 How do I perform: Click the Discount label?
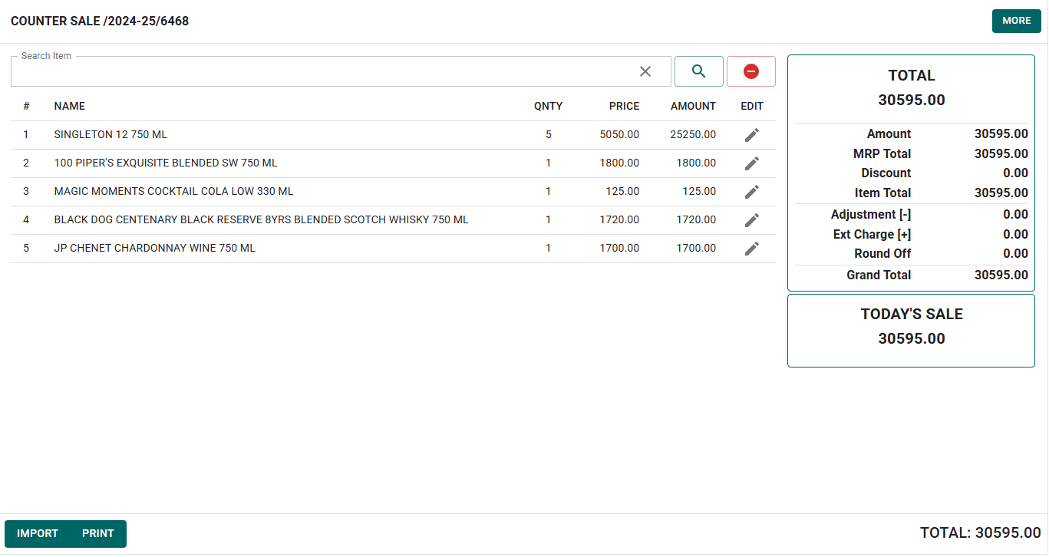click(886, 173)
